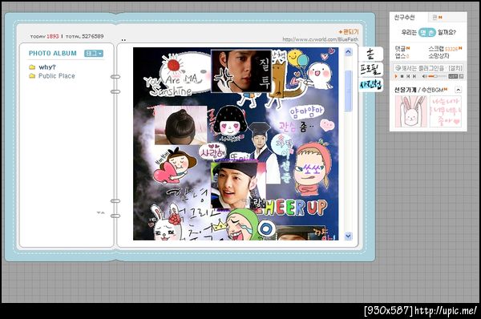Click the small icon right of LIST
The width and height of the screenshot is (481, 319).
click(461, 76)
